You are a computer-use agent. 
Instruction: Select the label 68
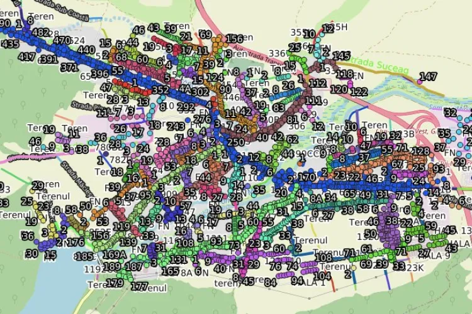pos(121,57)
